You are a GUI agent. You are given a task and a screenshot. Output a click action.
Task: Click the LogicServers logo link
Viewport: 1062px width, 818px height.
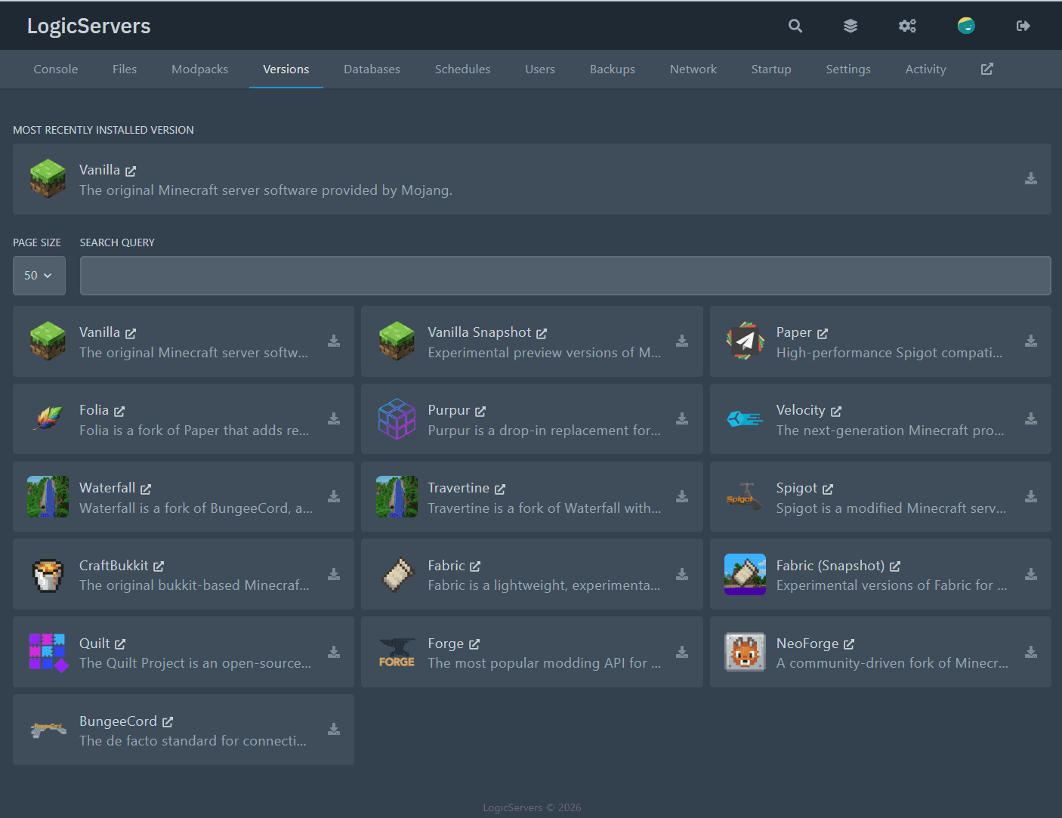pyautogui.click(x=89, y=26)
